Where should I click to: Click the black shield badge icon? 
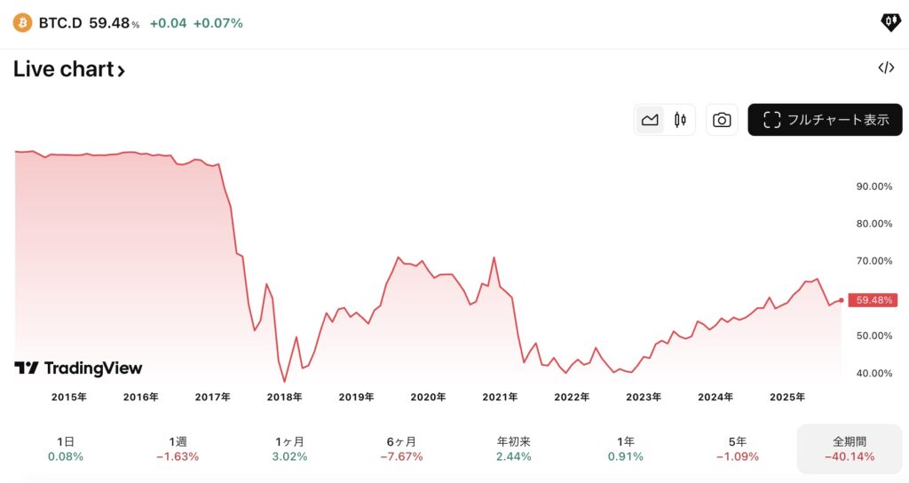click(x=889, y=23)
